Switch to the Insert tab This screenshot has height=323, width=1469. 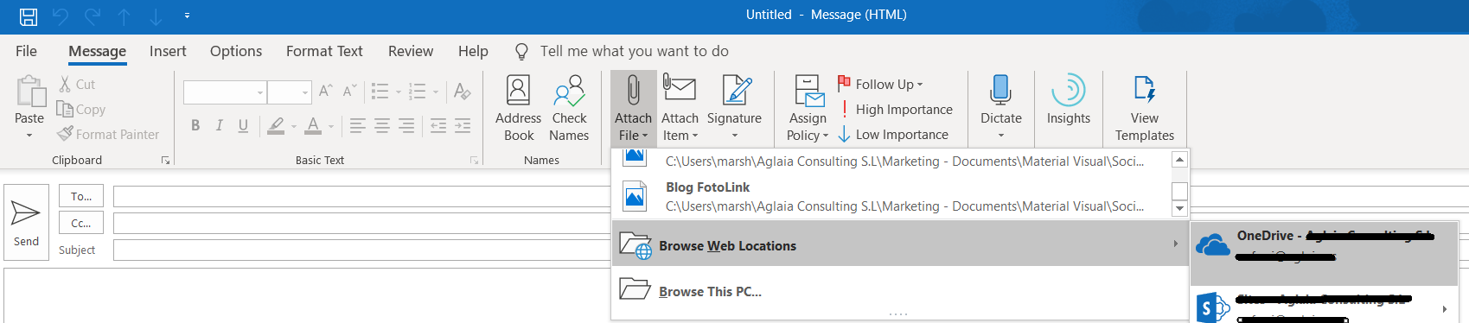tap(168, 51)
